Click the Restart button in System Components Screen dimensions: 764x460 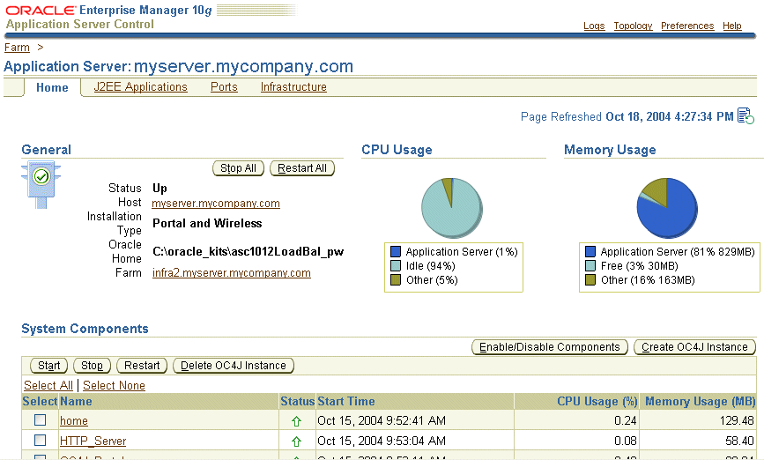pos(142,366)
